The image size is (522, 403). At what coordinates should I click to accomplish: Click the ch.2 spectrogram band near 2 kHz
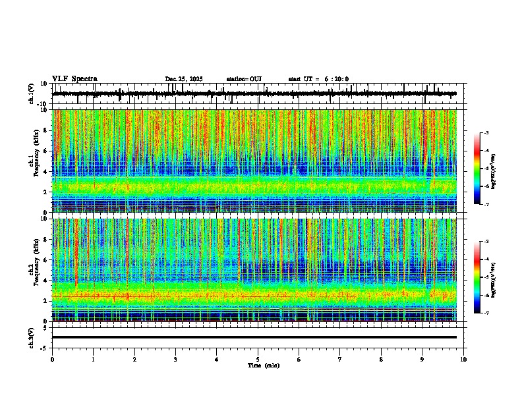click(254, 294)
